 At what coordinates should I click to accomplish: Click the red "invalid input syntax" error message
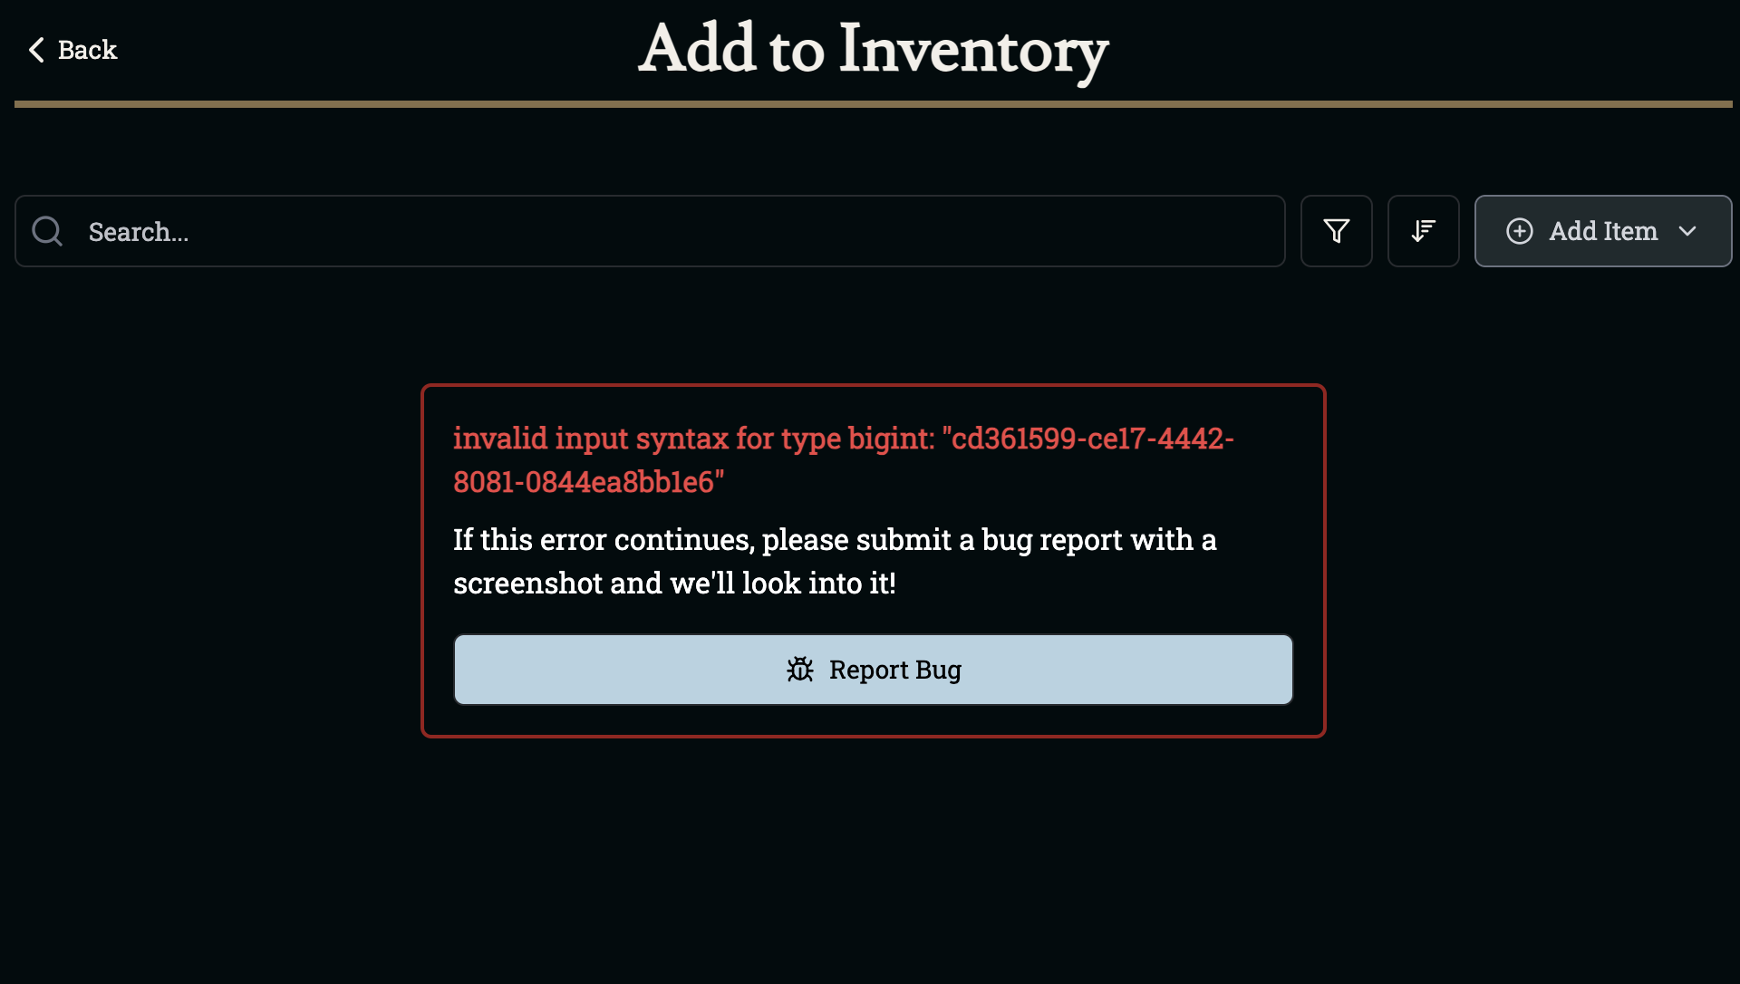pyautogui.click(x=843, y=439)
